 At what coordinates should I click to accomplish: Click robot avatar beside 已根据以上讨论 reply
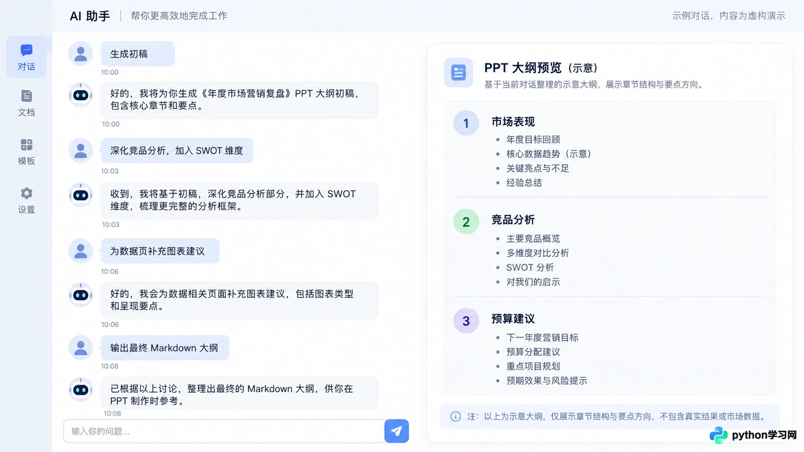[80, 390]
